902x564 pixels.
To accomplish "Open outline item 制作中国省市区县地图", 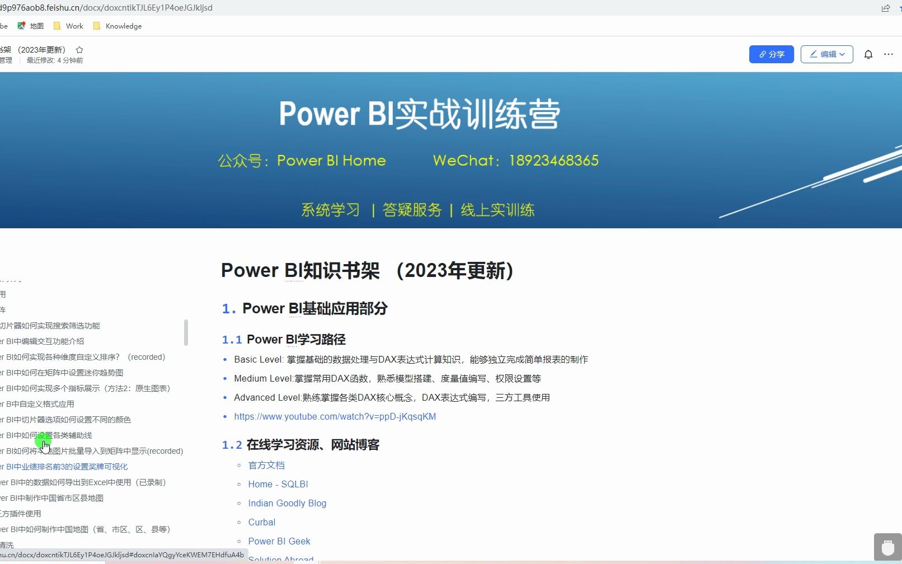I will click(51, 498).
